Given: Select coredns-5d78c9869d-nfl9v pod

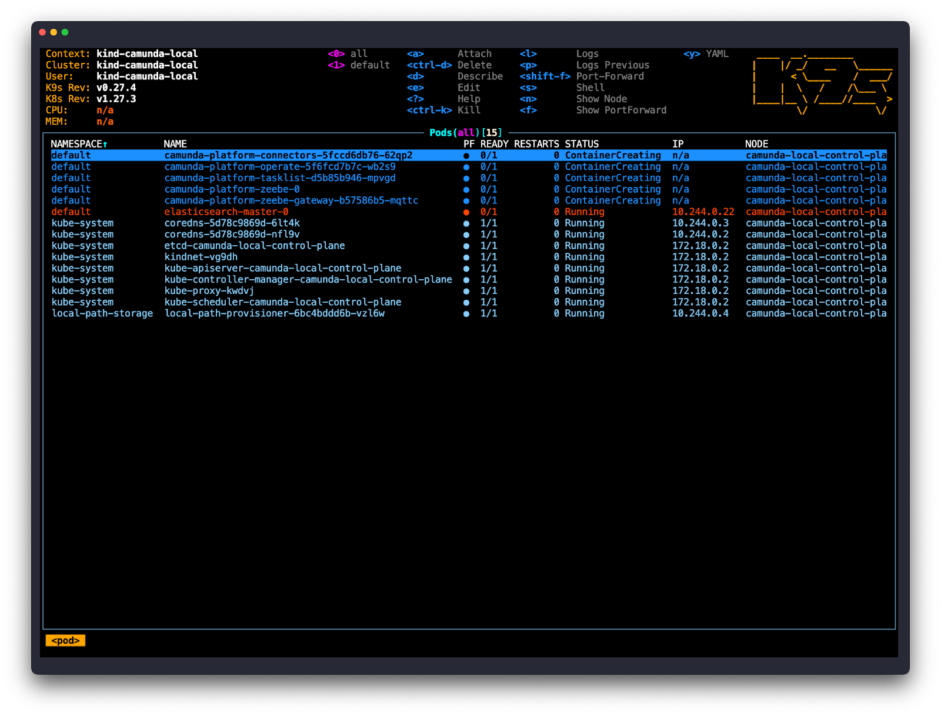Looking at the screenshot, I should (232, 235).
